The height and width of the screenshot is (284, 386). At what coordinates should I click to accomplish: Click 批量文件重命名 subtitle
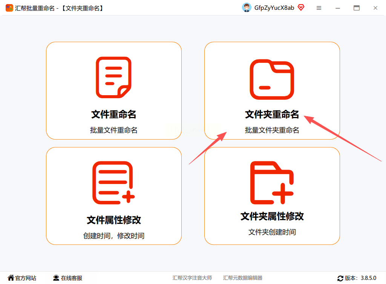tap(113, 130)
